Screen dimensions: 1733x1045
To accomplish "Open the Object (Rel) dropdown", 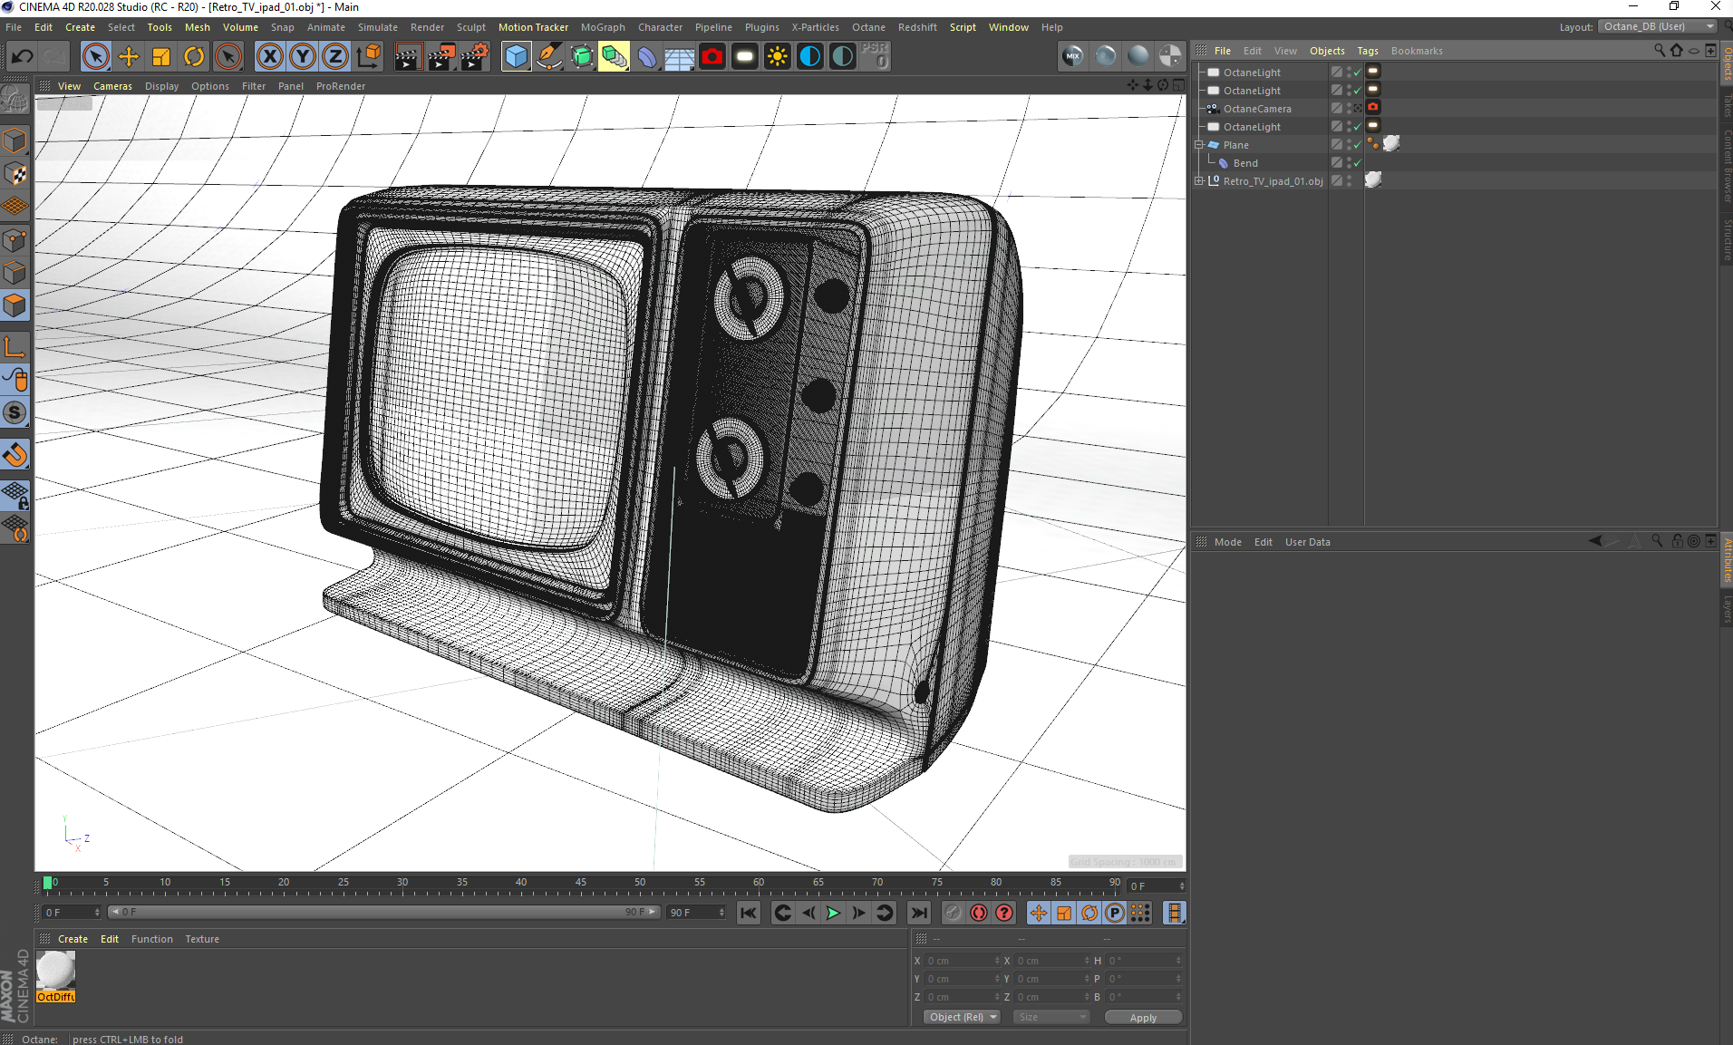I will 961,1017.
